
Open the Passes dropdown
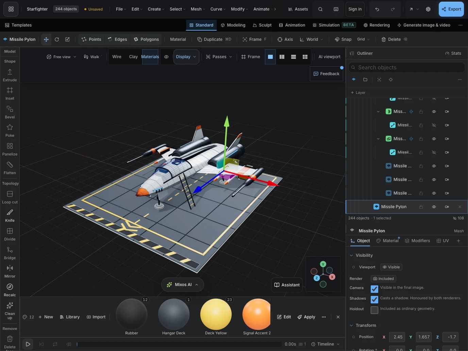click(x=219, y=57)
